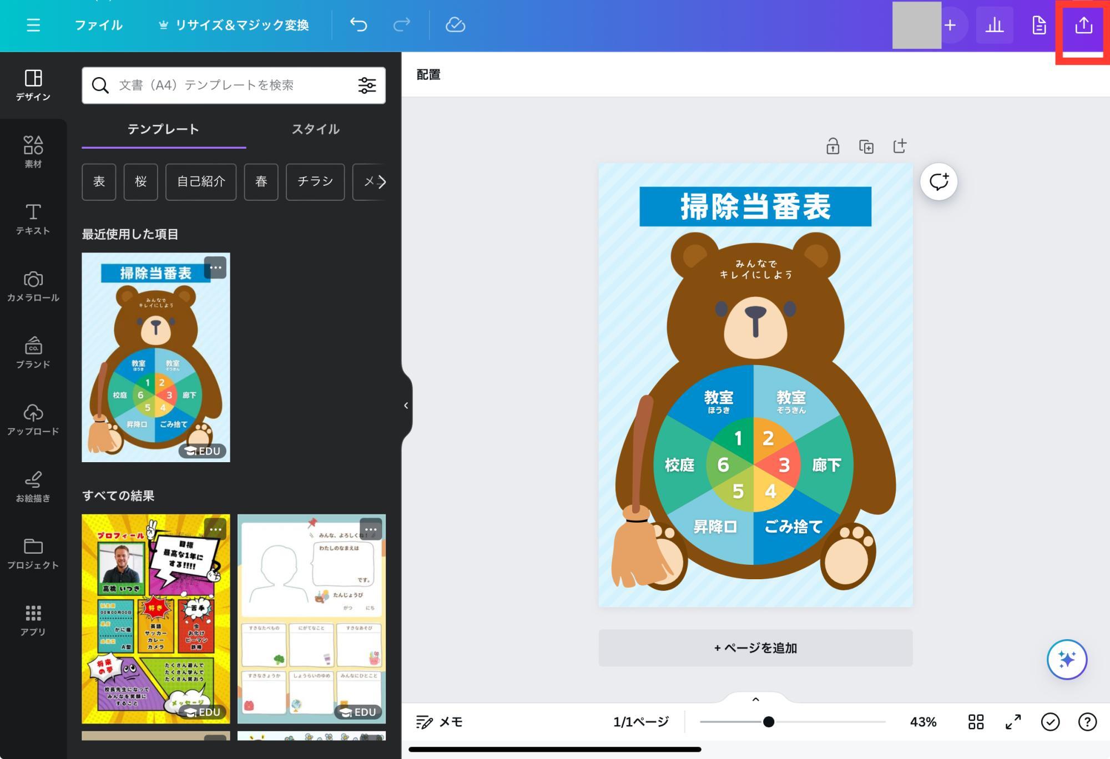Open the recent 掃除当番表 template thumbnail
Image resolution: width=1110 pixels, height=759 pixels.
(156, 357)
